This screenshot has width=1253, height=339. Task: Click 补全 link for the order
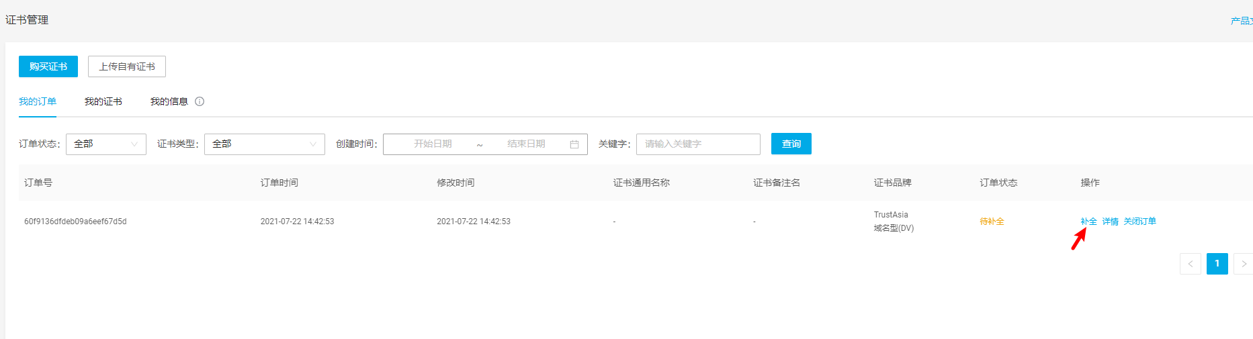[1088, 222]
